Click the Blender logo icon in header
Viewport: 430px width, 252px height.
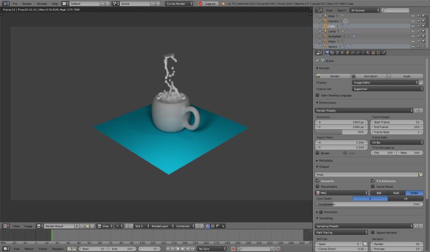point(223,4)
